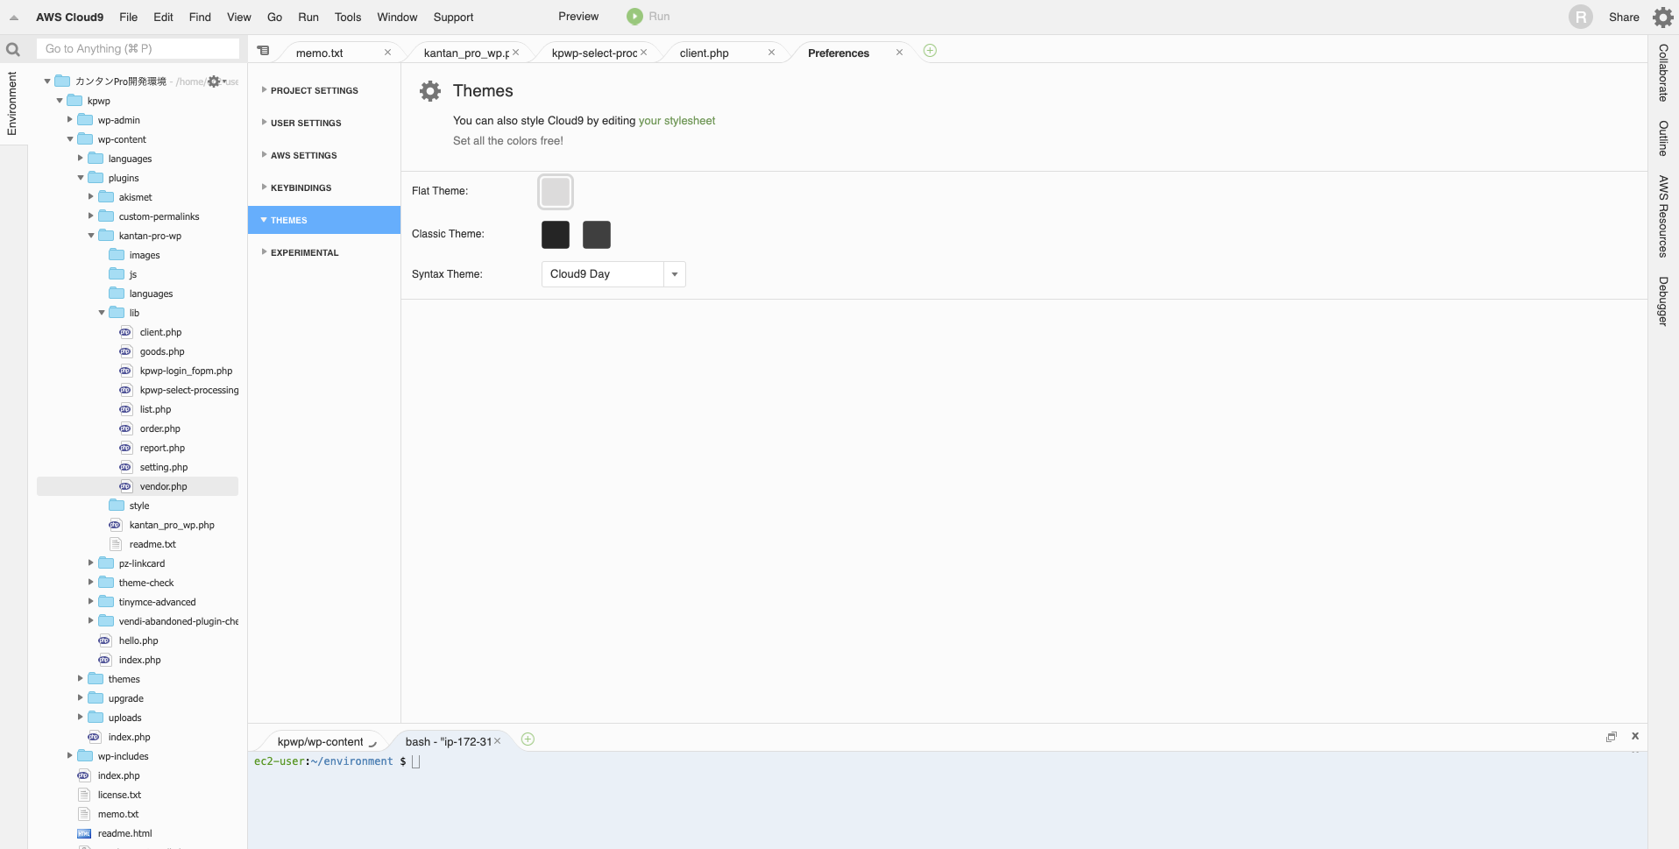Viewport: 1679px width, 849px height.
Task: Click file tree settings gear icon
Action: 215,81
